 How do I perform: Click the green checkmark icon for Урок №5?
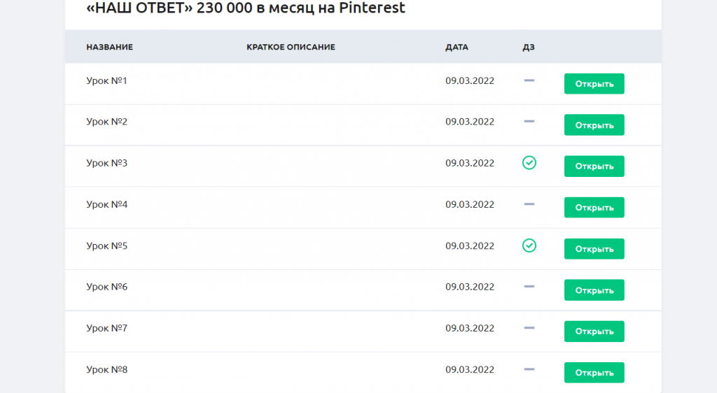point(529,245)
